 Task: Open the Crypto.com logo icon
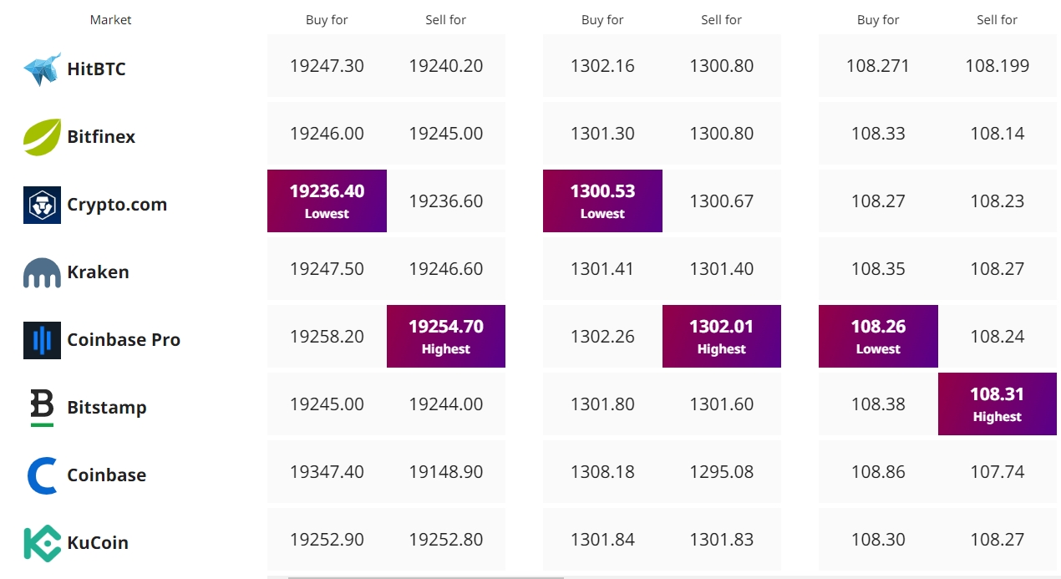42,205
